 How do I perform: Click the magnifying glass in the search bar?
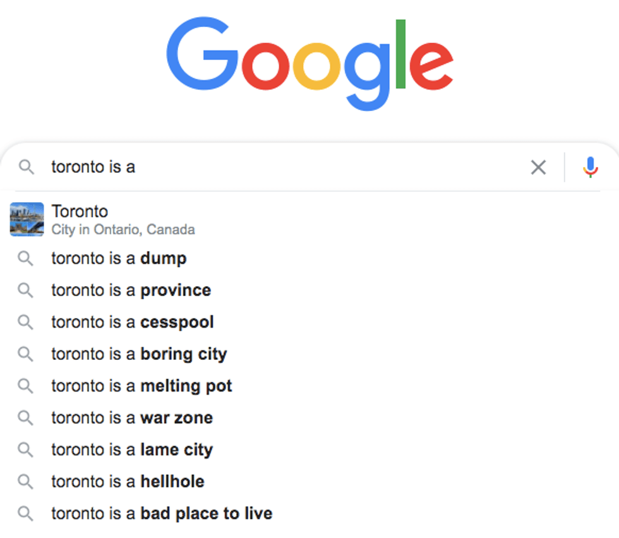click(x=26, y=167)
